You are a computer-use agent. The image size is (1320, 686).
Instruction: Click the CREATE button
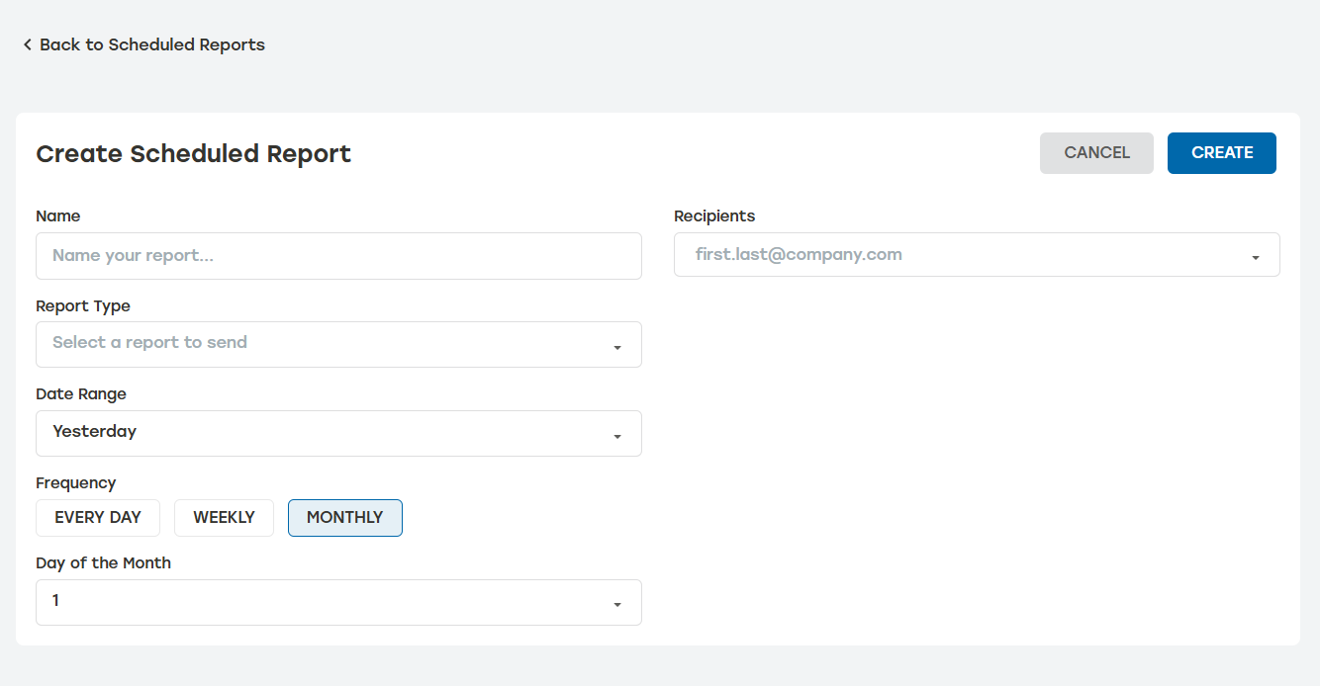click(1221, 152)
